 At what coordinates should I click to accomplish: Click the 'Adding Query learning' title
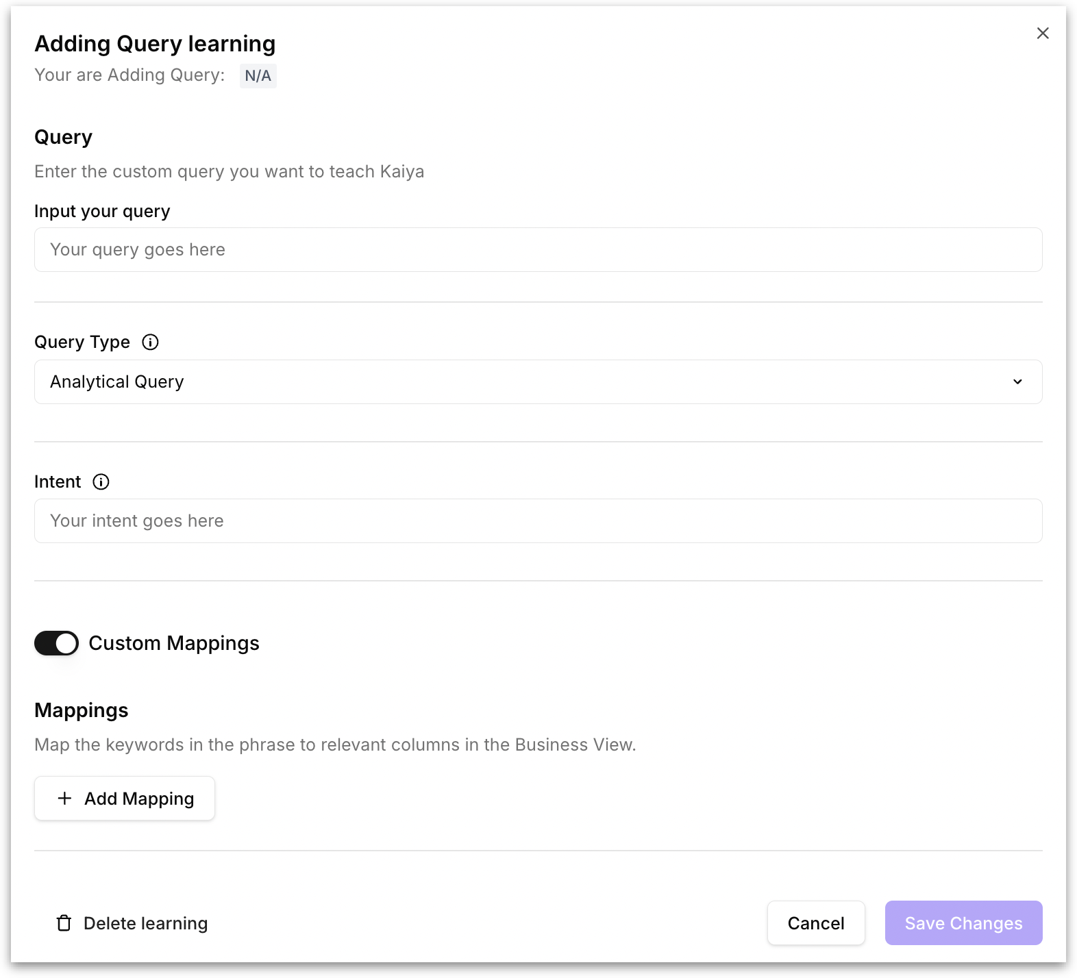(155, 44)
